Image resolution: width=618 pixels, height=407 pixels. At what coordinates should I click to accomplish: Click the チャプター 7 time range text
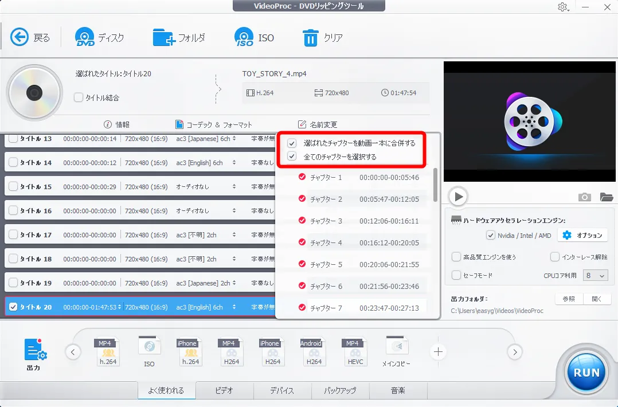(x=389, y=308)
